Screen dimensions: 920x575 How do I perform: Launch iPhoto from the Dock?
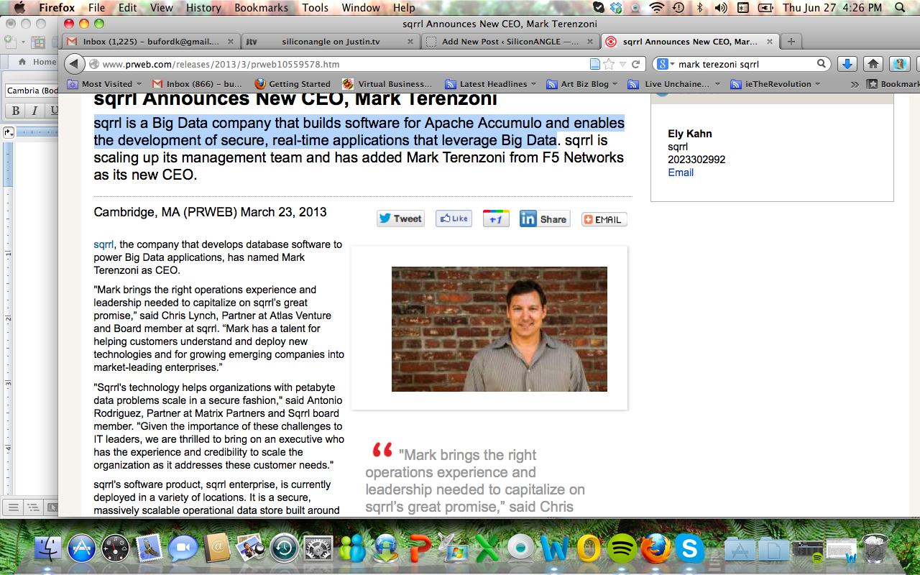click(250, 548)
